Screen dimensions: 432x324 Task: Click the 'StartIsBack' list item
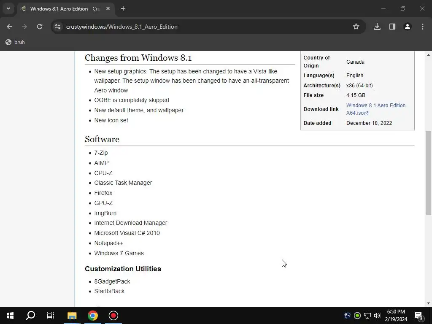109,291
